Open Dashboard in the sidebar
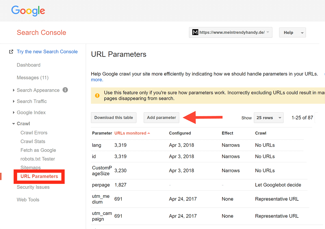This screenshot has width=325, height=229. pyautogui.click(x=28, y=65)
